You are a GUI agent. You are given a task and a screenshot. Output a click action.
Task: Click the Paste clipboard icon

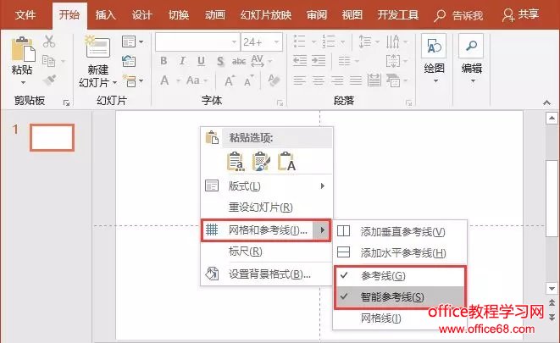coord(23,49)
